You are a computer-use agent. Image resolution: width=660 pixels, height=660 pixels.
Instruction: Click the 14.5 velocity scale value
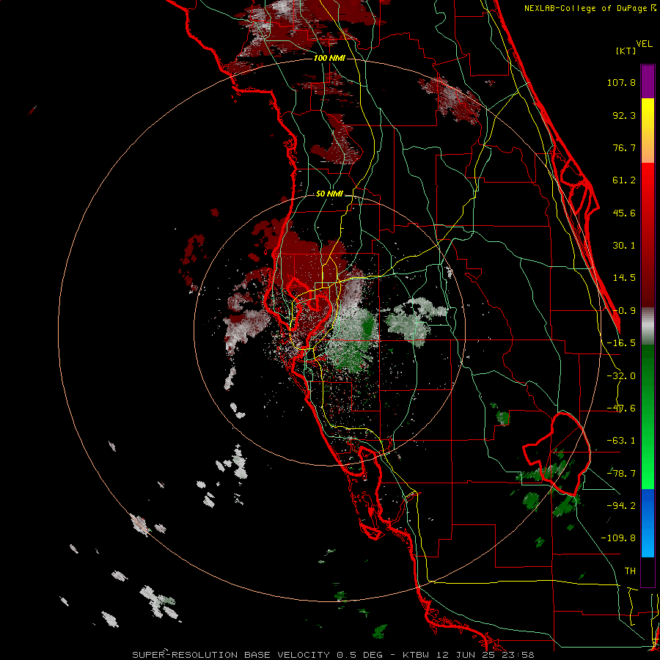pyautogui.click(x=624, y=278)
